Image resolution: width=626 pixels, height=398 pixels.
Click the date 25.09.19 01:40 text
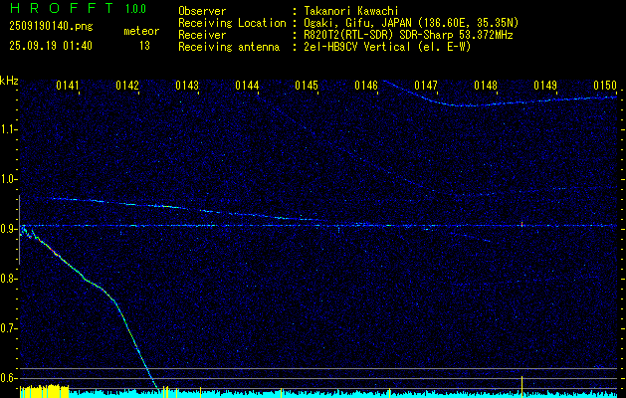tap(50, 46)
